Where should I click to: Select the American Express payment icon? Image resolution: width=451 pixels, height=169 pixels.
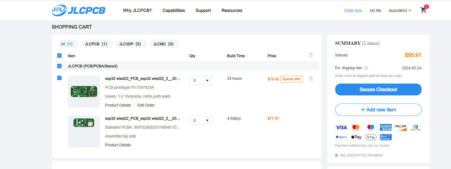click(x=386, y=127)
